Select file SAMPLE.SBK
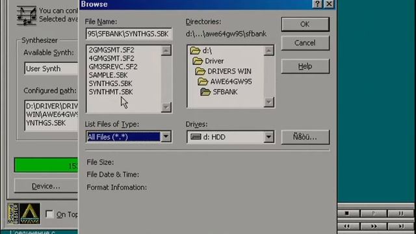Screen dimensions: 416x234 109,75
